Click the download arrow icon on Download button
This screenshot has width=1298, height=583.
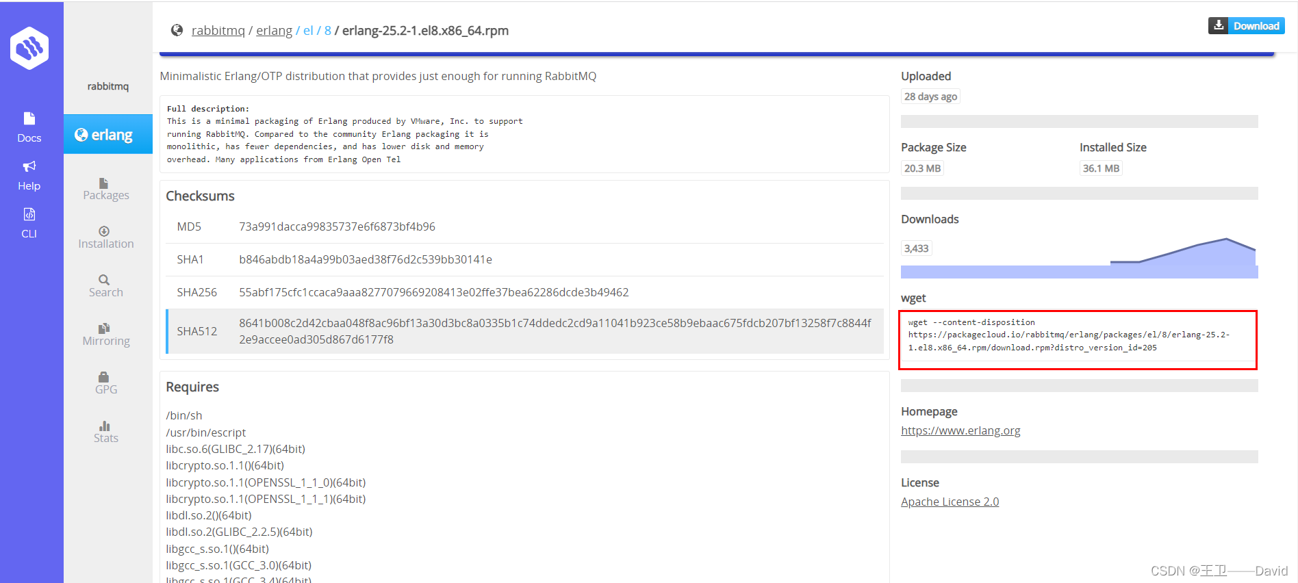point(1219,25)
